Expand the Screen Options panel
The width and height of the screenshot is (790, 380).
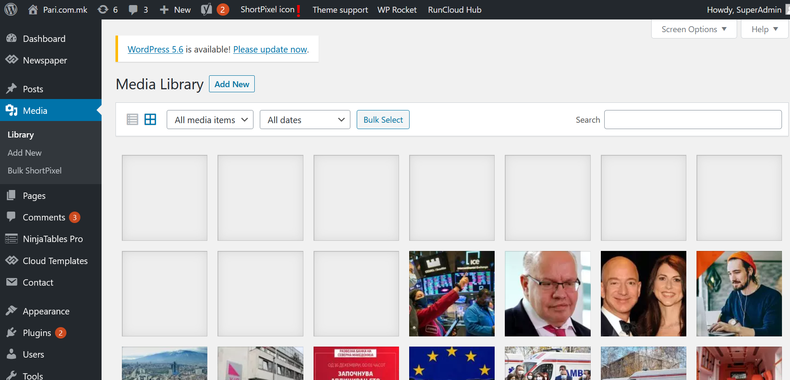(694, 29)
